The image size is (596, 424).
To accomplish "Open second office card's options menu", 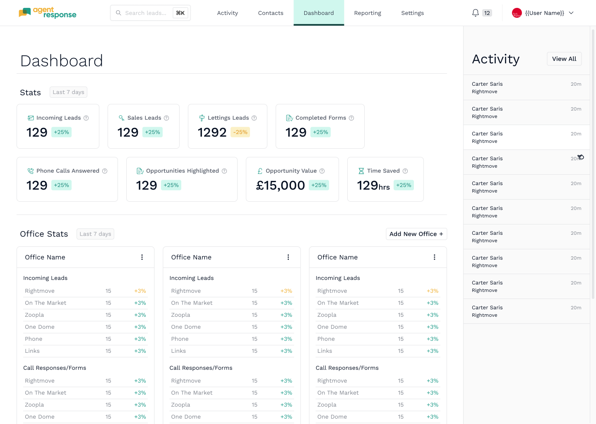I will tap(288, 257).
